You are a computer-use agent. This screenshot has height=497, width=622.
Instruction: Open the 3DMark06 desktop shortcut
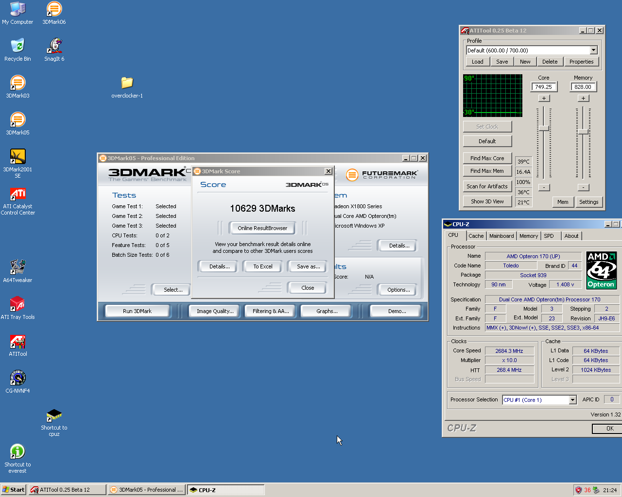point(54,9)
